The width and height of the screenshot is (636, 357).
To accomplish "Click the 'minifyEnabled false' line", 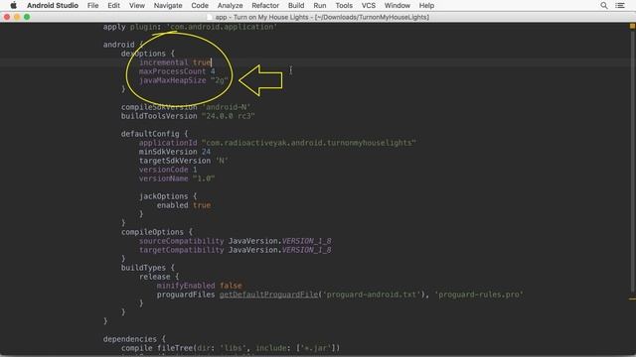I will [199, 285].
